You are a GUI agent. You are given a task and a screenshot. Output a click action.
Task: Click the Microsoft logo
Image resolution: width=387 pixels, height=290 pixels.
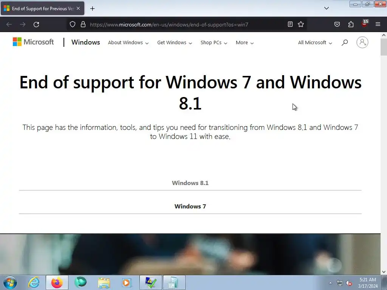33,42
